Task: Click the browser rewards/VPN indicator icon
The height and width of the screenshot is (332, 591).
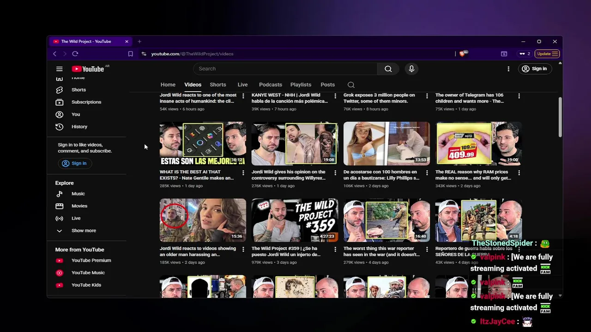Action: [x=525, y=54]
